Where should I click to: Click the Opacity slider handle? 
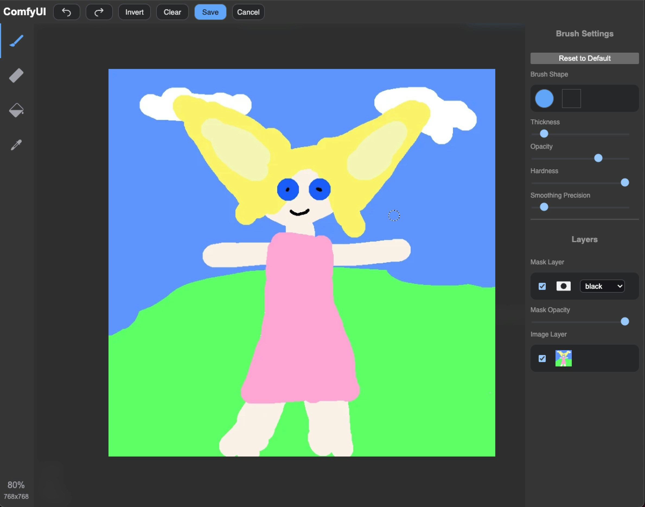[598, 158]
